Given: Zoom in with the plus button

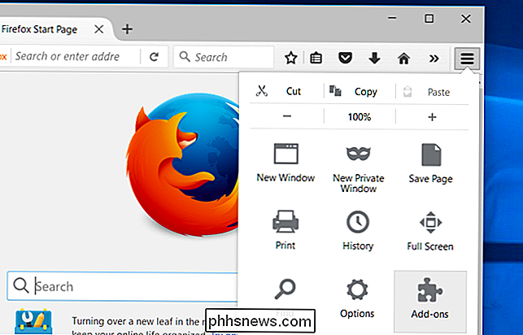Looking at the screenshot, I should click(432, 117).
